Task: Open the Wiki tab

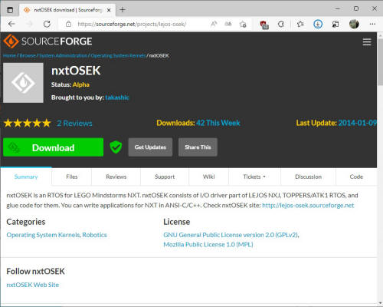Action: pos(209,177)
